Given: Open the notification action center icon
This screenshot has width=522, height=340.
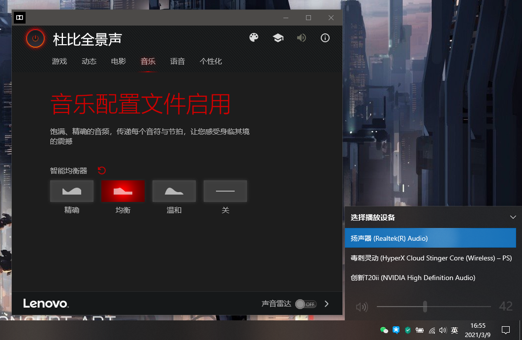Looking at the screenshot, I should coord(506,330).
